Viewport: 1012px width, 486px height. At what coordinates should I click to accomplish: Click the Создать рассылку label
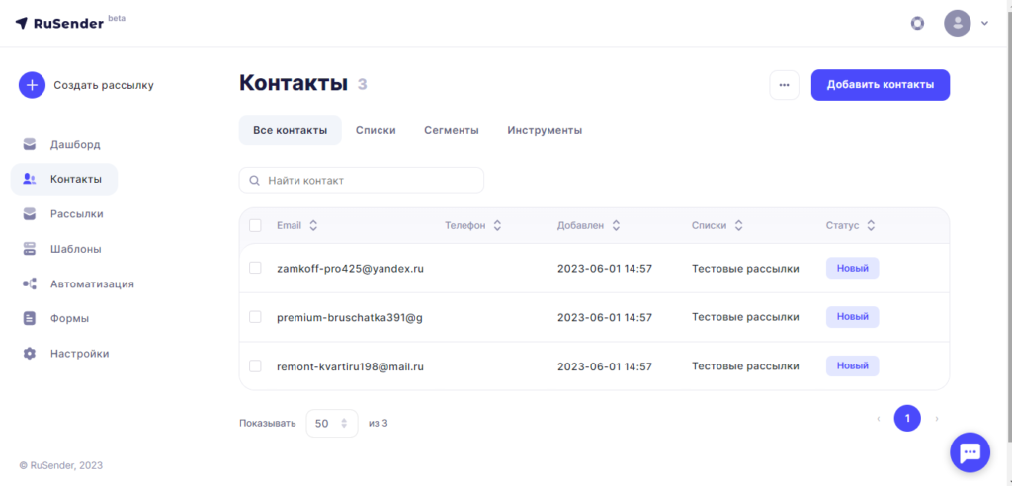104,85
